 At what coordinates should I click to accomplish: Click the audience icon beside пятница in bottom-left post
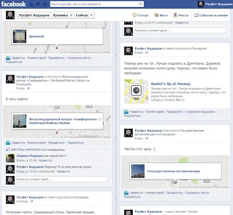tap(32, 202)
